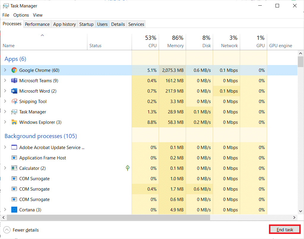Screen dimensions: 304x239
Task: Click the horizontal scrollbar thumb
Action: tap(108, 218)
